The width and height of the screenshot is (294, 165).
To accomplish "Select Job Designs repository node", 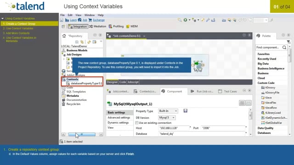I will [x=74, y=55].
